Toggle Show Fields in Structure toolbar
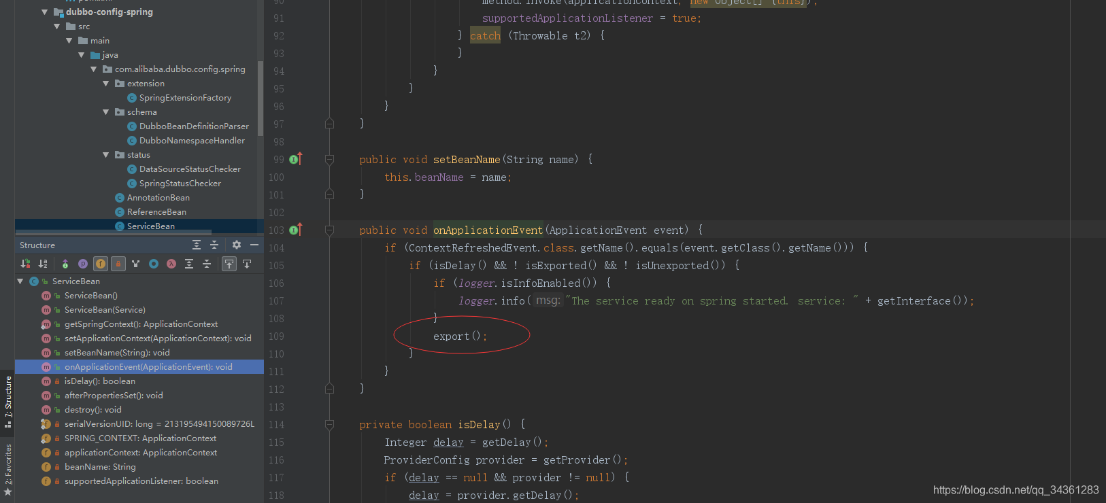 pyautogui.click(x=101, y=264)
